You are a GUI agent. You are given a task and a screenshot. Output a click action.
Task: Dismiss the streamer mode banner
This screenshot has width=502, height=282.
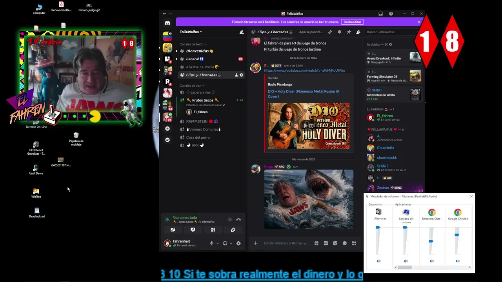[x=418, y=22]
